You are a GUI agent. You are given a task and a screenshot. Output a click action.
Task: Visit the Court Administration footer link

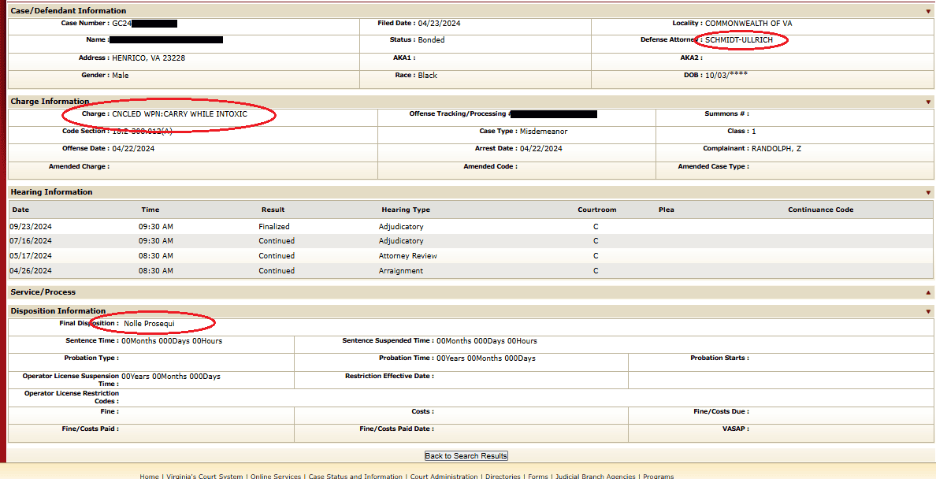coord(444,476)
